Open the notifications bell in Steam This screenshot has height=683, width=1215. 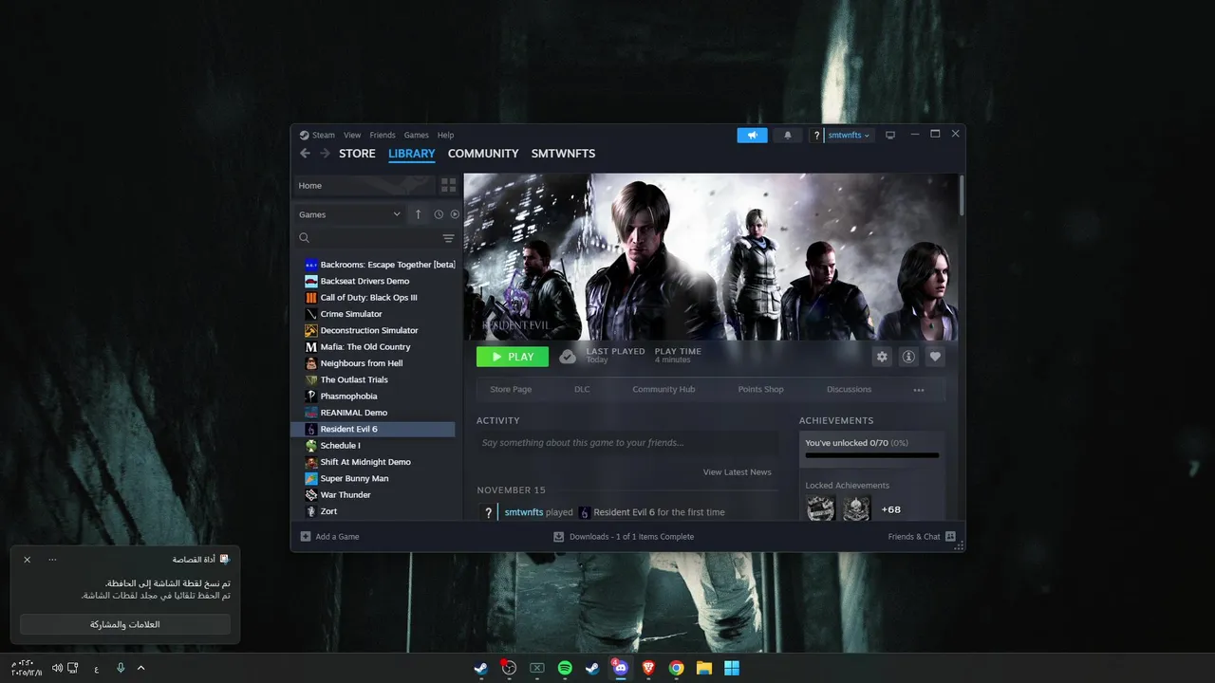(787, 135)
